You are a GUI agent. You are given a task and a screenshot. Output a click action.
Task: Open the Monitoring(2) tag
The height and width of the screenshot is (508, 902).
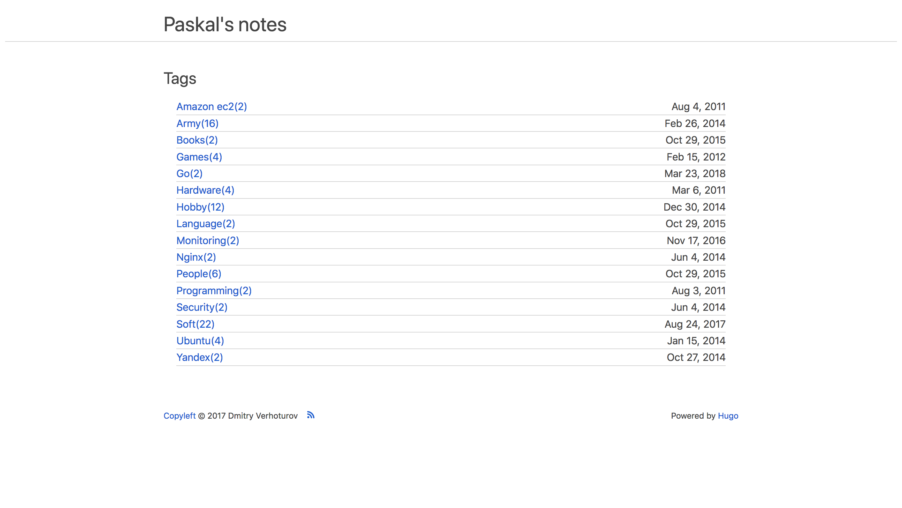pos(208,240)
